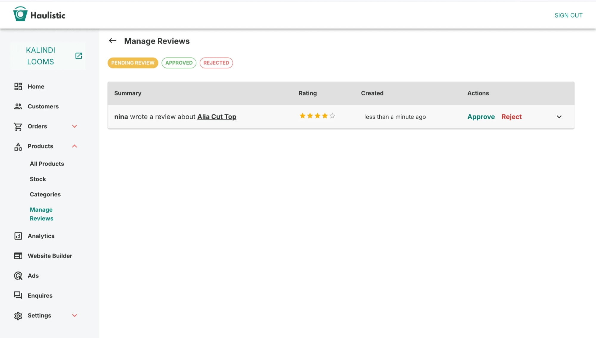Click the Home dashboard icon
Image resolution: width=596 pixels, height=338 pixels.
click(18, 86)
